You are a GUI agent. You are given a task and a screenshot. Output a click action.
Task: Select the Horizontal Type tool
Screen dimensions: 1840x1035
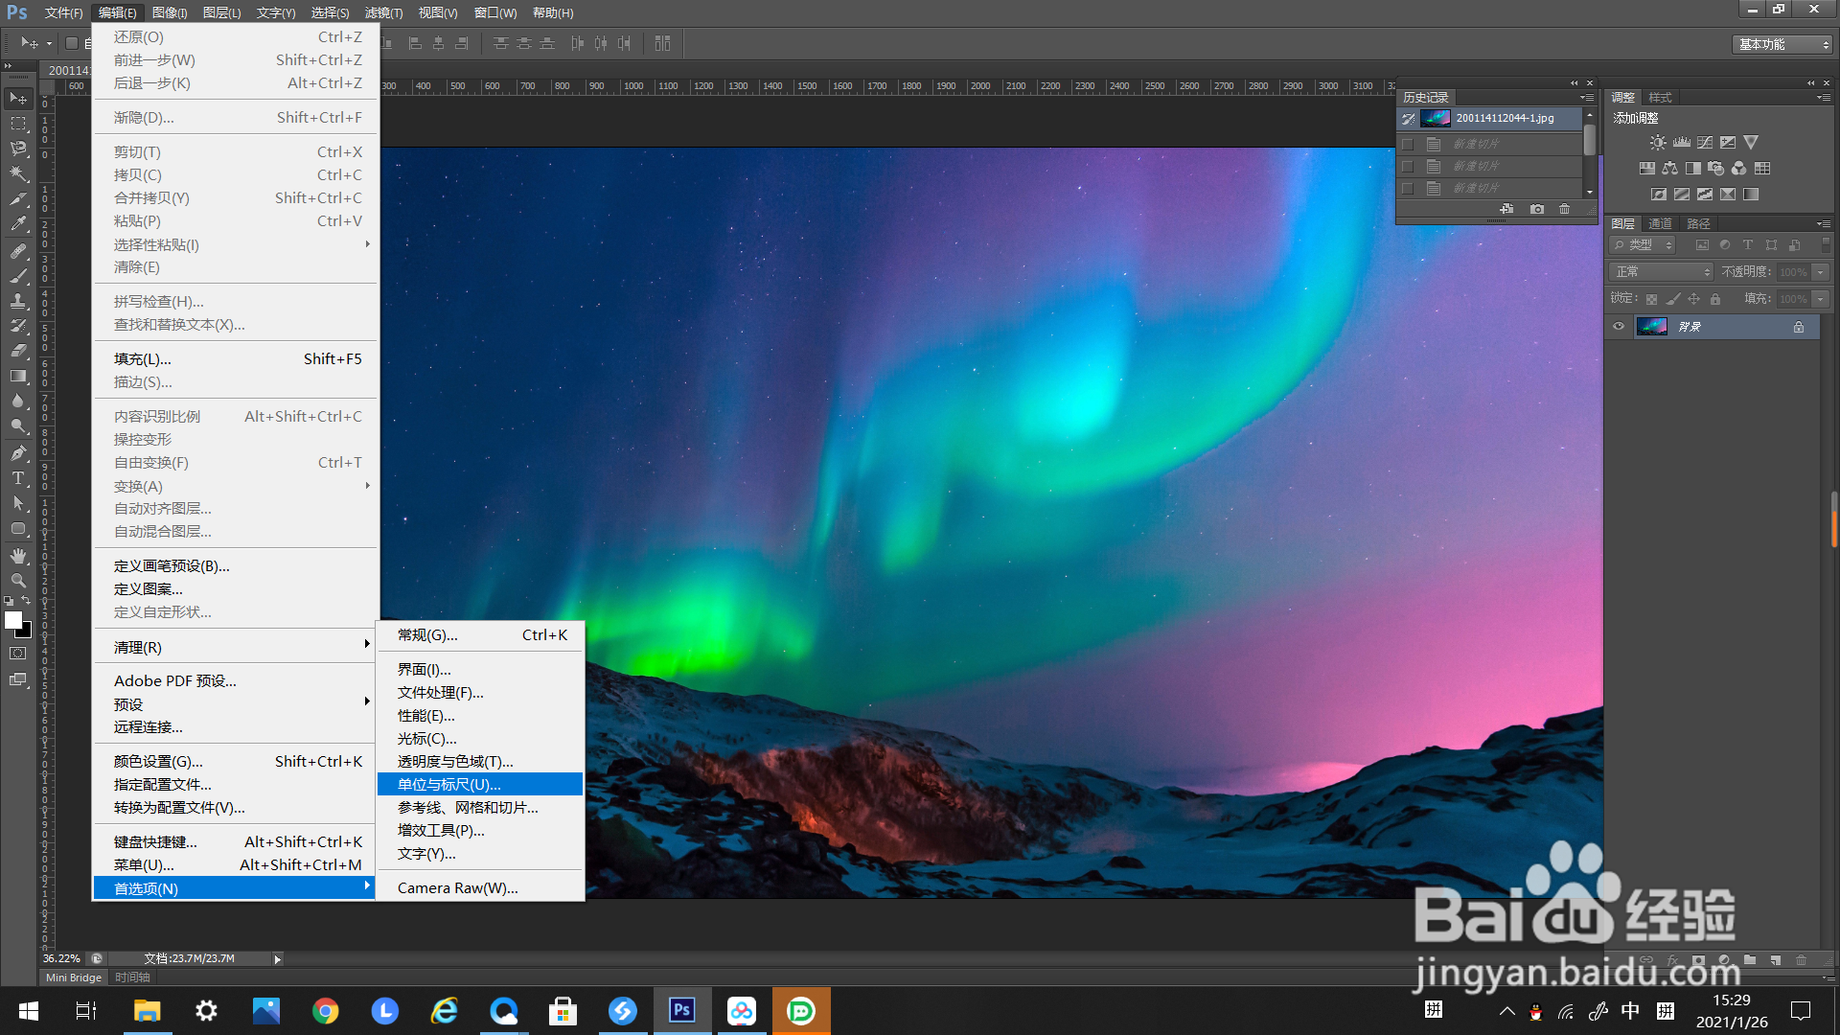pyautogui.click(x=18, y=478)
